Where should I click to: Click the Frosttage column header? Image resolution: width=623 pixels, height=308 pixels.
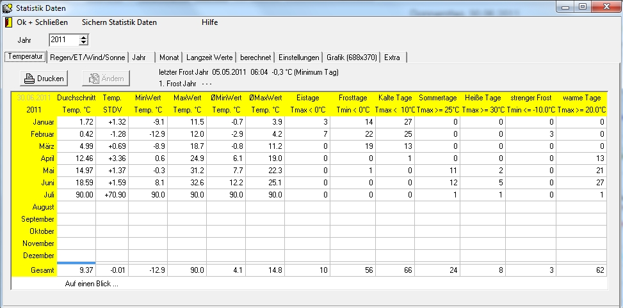coord(352,98)
